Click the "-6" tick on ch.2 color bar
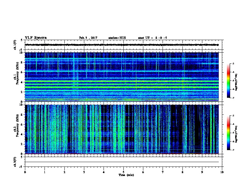The width and height of the screenshot is (250, 193). coord(233,141)
